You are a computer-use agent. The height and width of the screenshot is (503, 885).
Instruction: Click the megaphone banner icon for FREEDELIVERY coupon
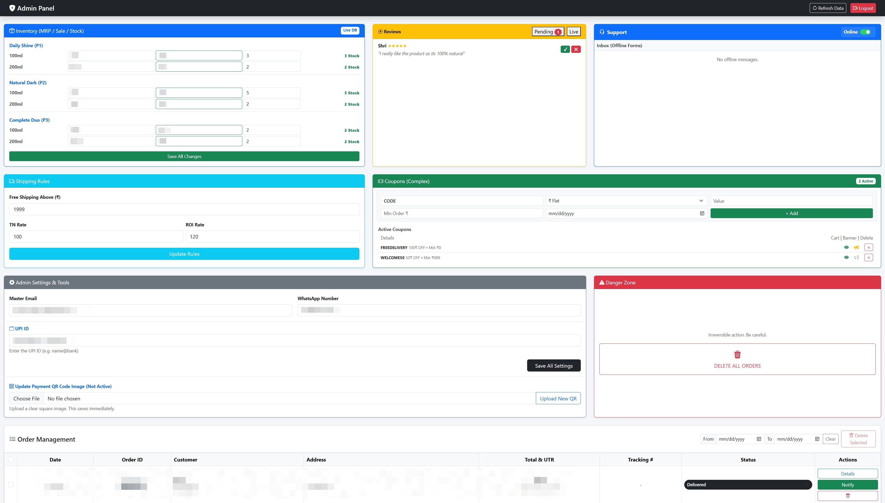(x=856, y=247)
